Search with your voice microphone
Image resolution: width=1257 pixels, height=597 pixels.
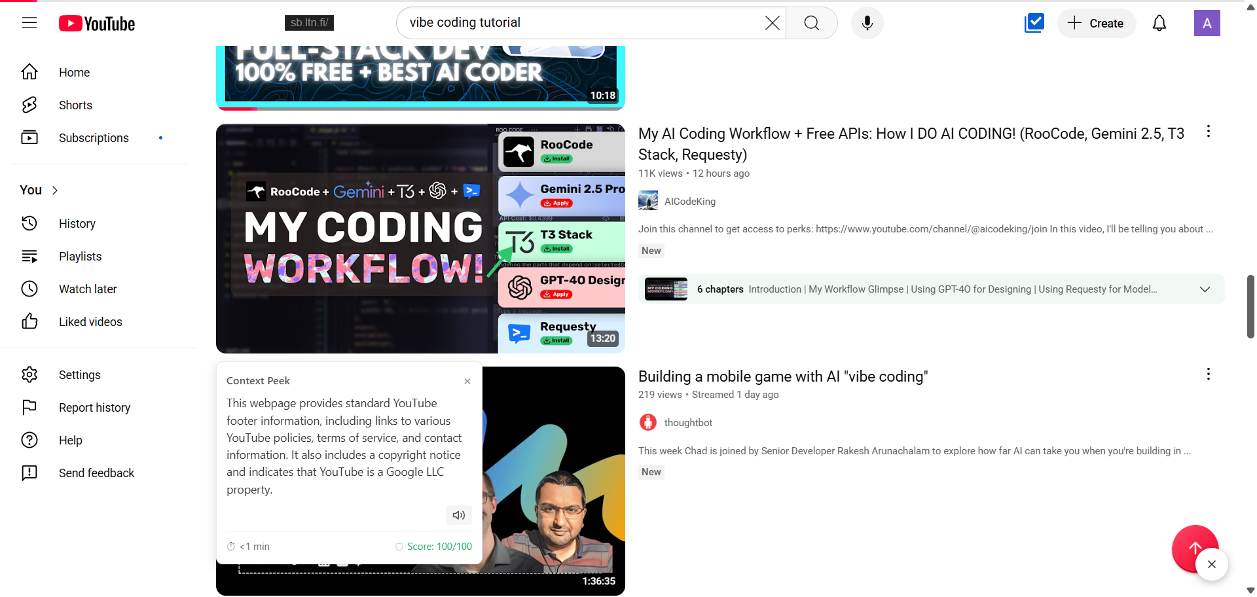coord(867,23)
